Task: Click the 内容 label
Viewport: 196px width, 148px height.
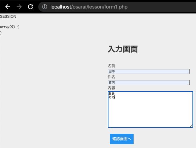Action: (x=111, y=88)
